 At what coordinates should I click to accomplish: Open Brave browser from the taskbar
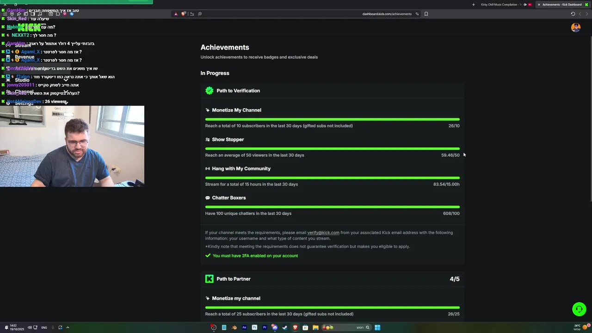tap(295, 327)
